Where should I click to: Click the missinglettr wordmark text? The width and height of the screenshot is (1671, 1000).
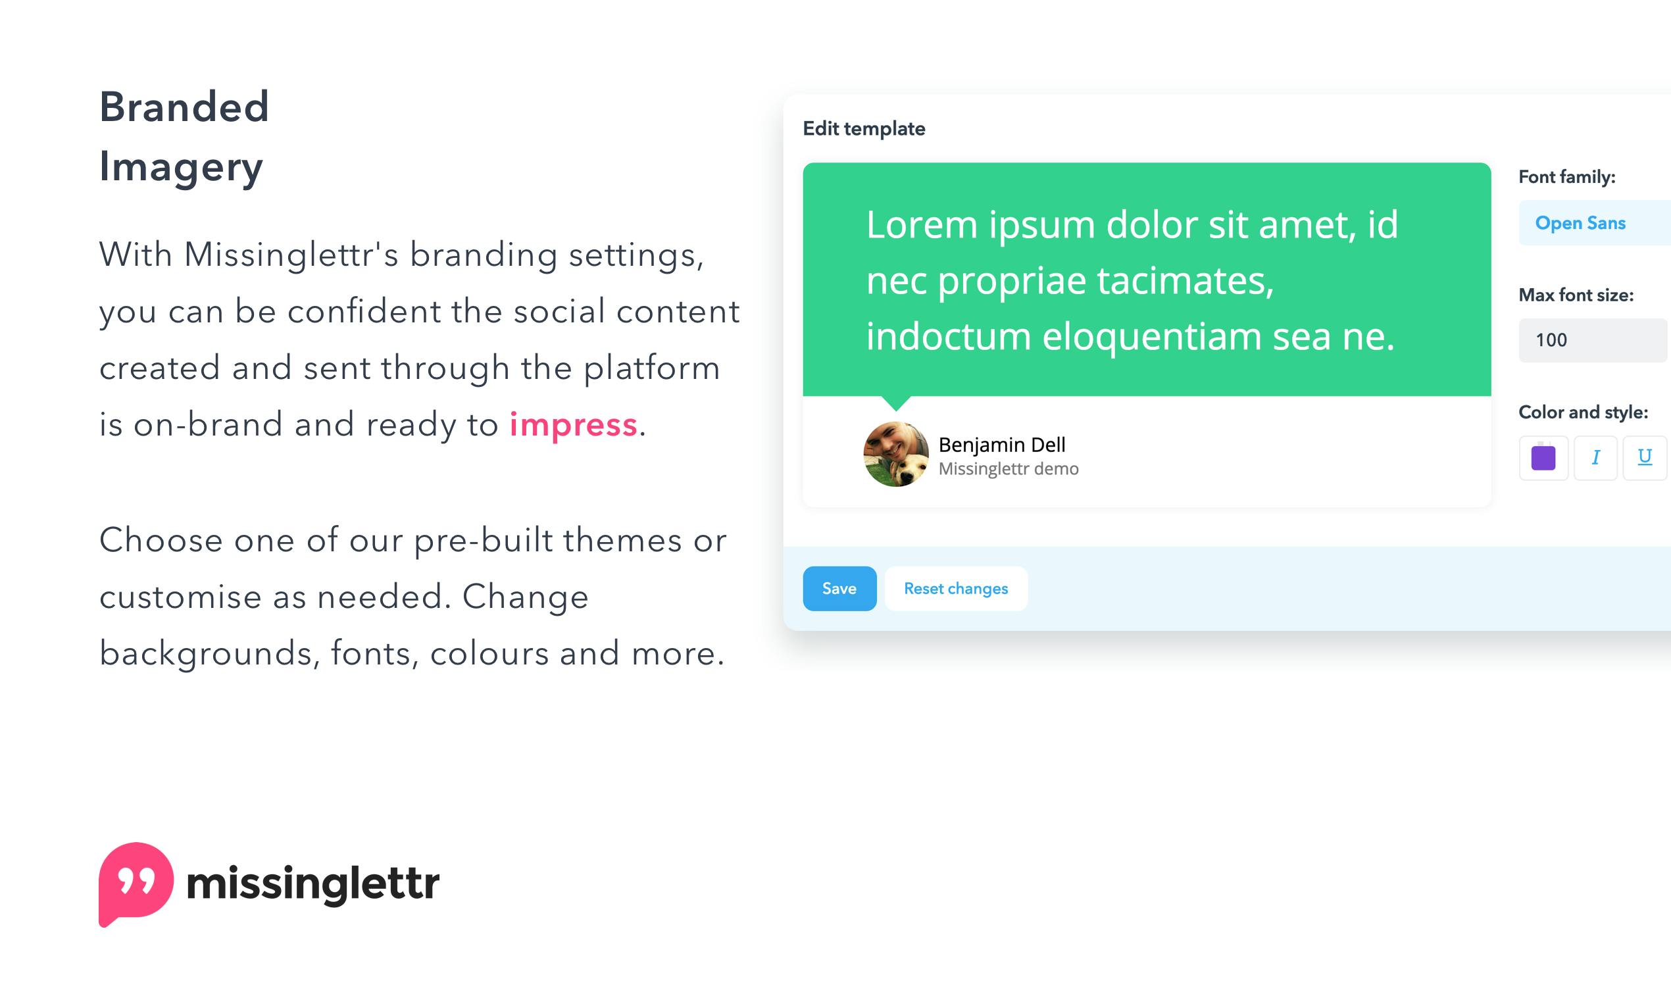click(x=312, y=884)
